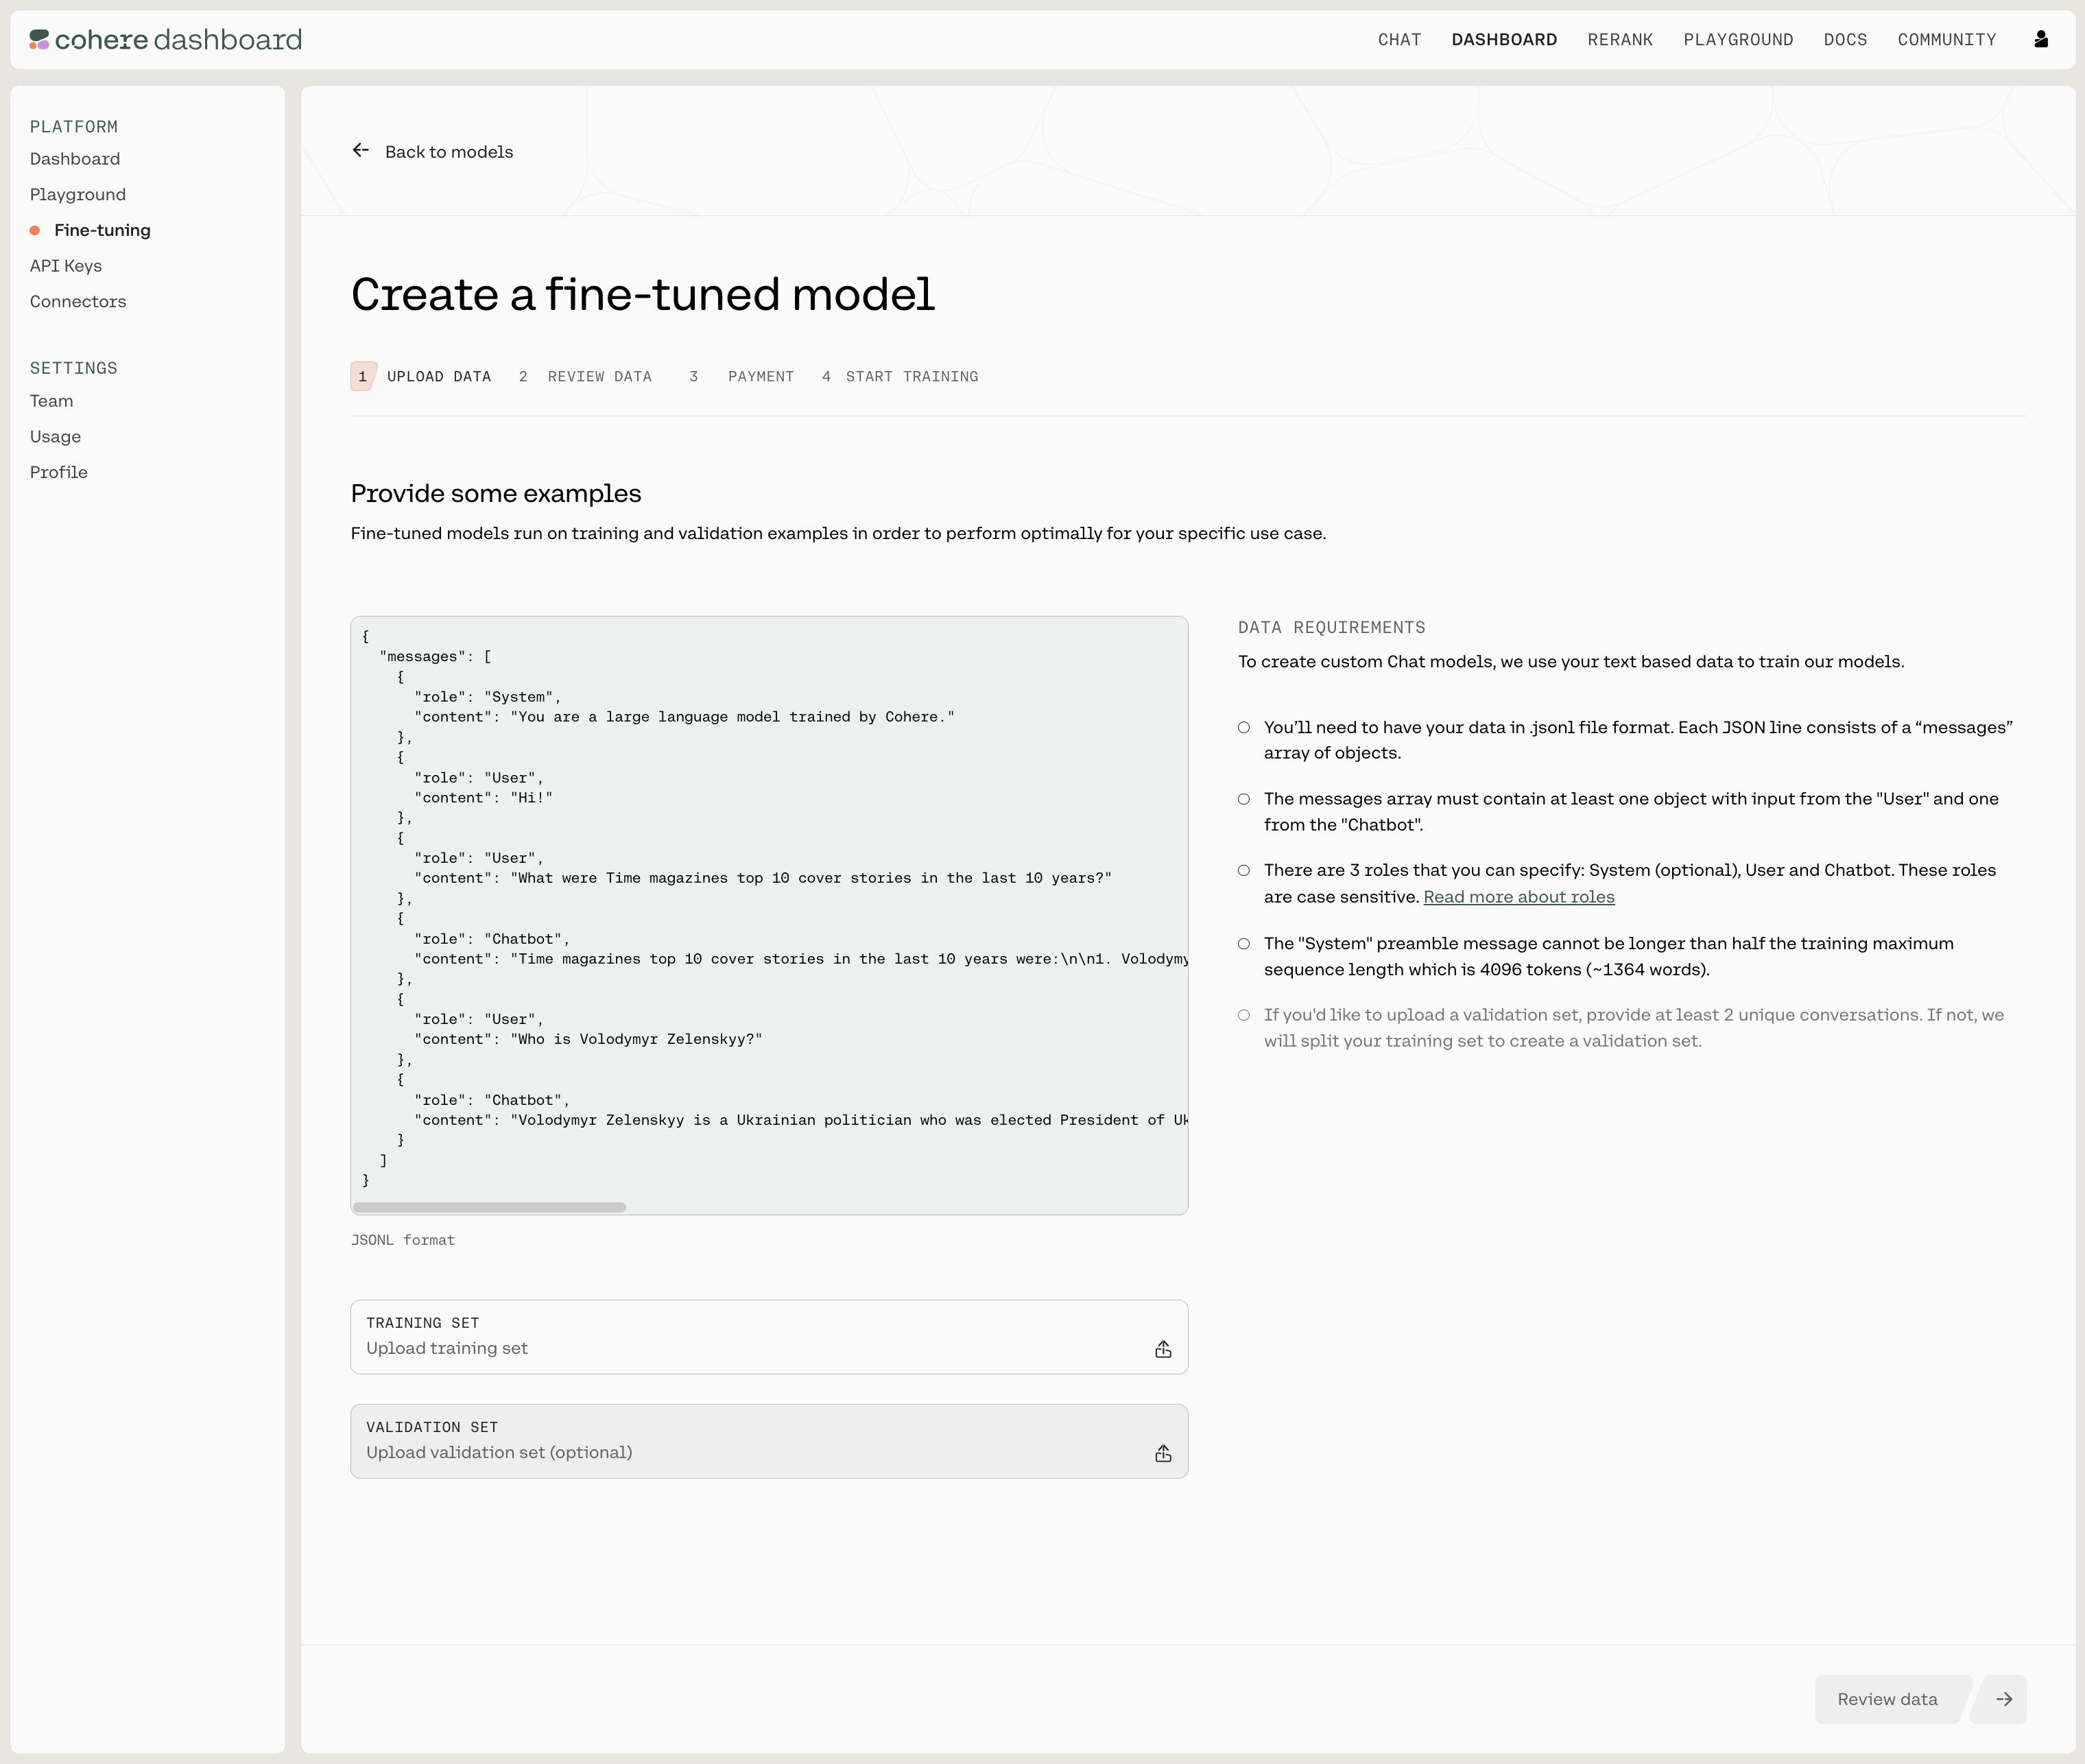This screenshot has width=2085, height=1764.
Task: Open the Chat tab in header
Action: [1399, 40]
